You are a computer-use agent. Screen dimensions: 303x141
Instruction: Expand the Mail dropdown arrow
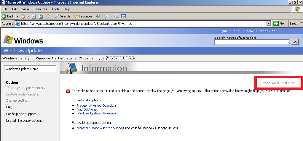click(111, 16)
